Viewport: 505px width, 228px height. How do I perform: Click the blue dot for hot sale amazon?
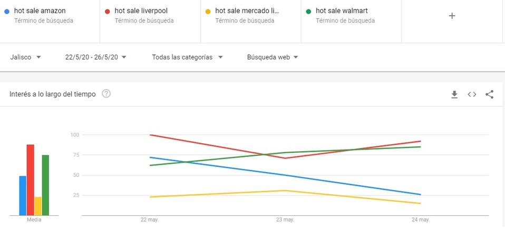pyautogui.click(x=7, y=11)
